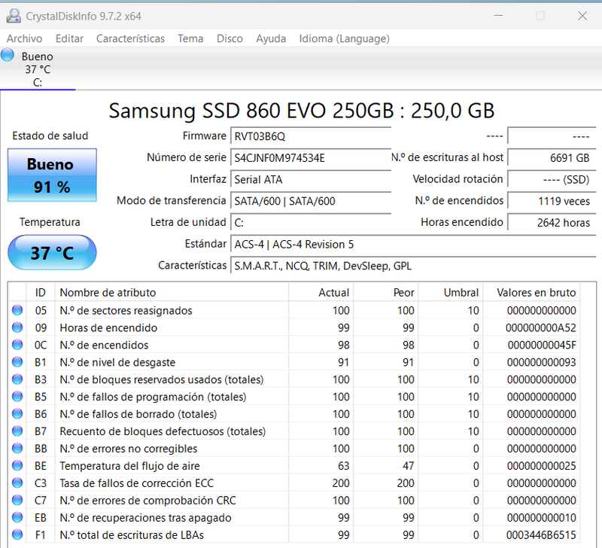Click Actual value 63 in Temperatura del flujo row
Viewport: 602px width, 548px height.
click(x=344, y=466)
